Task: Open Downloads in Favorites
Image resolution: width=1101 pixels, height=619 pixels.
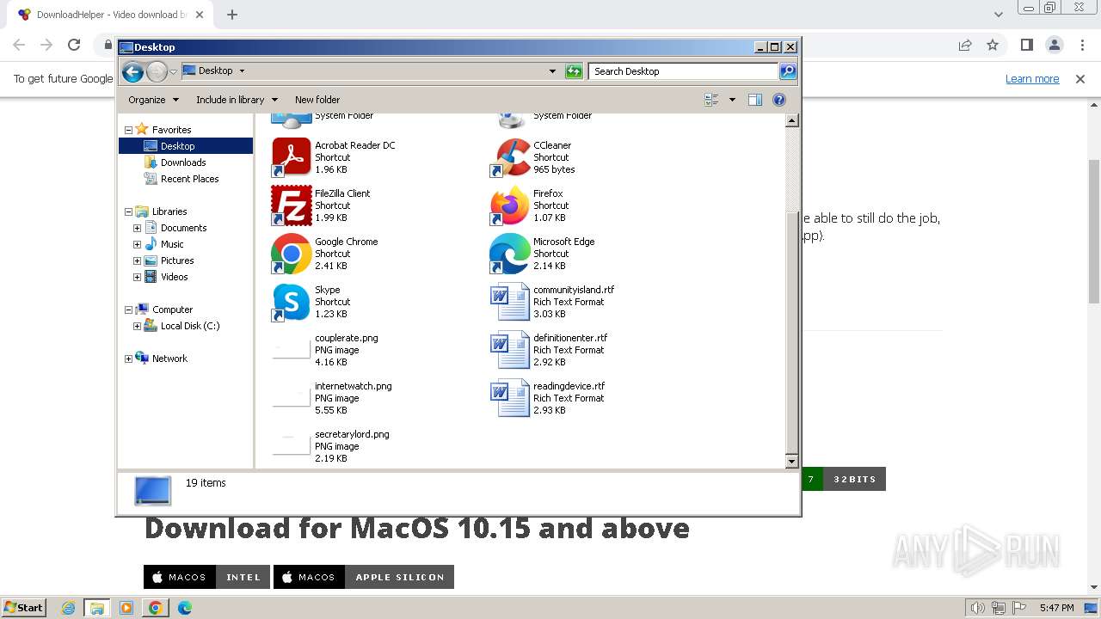Action: 183,162
